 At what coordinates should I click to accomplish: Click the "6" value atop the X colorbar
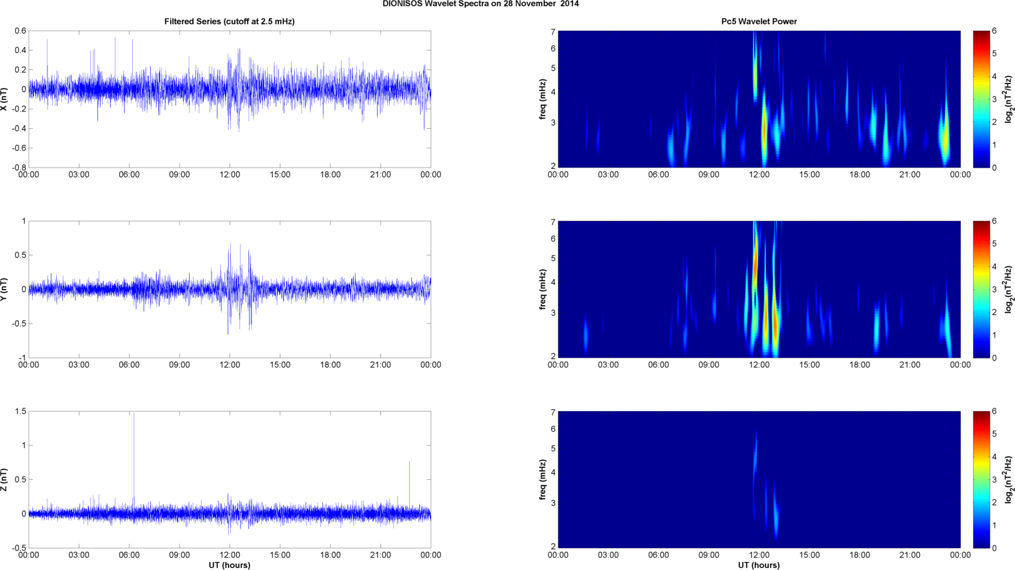tap(994, 31)
